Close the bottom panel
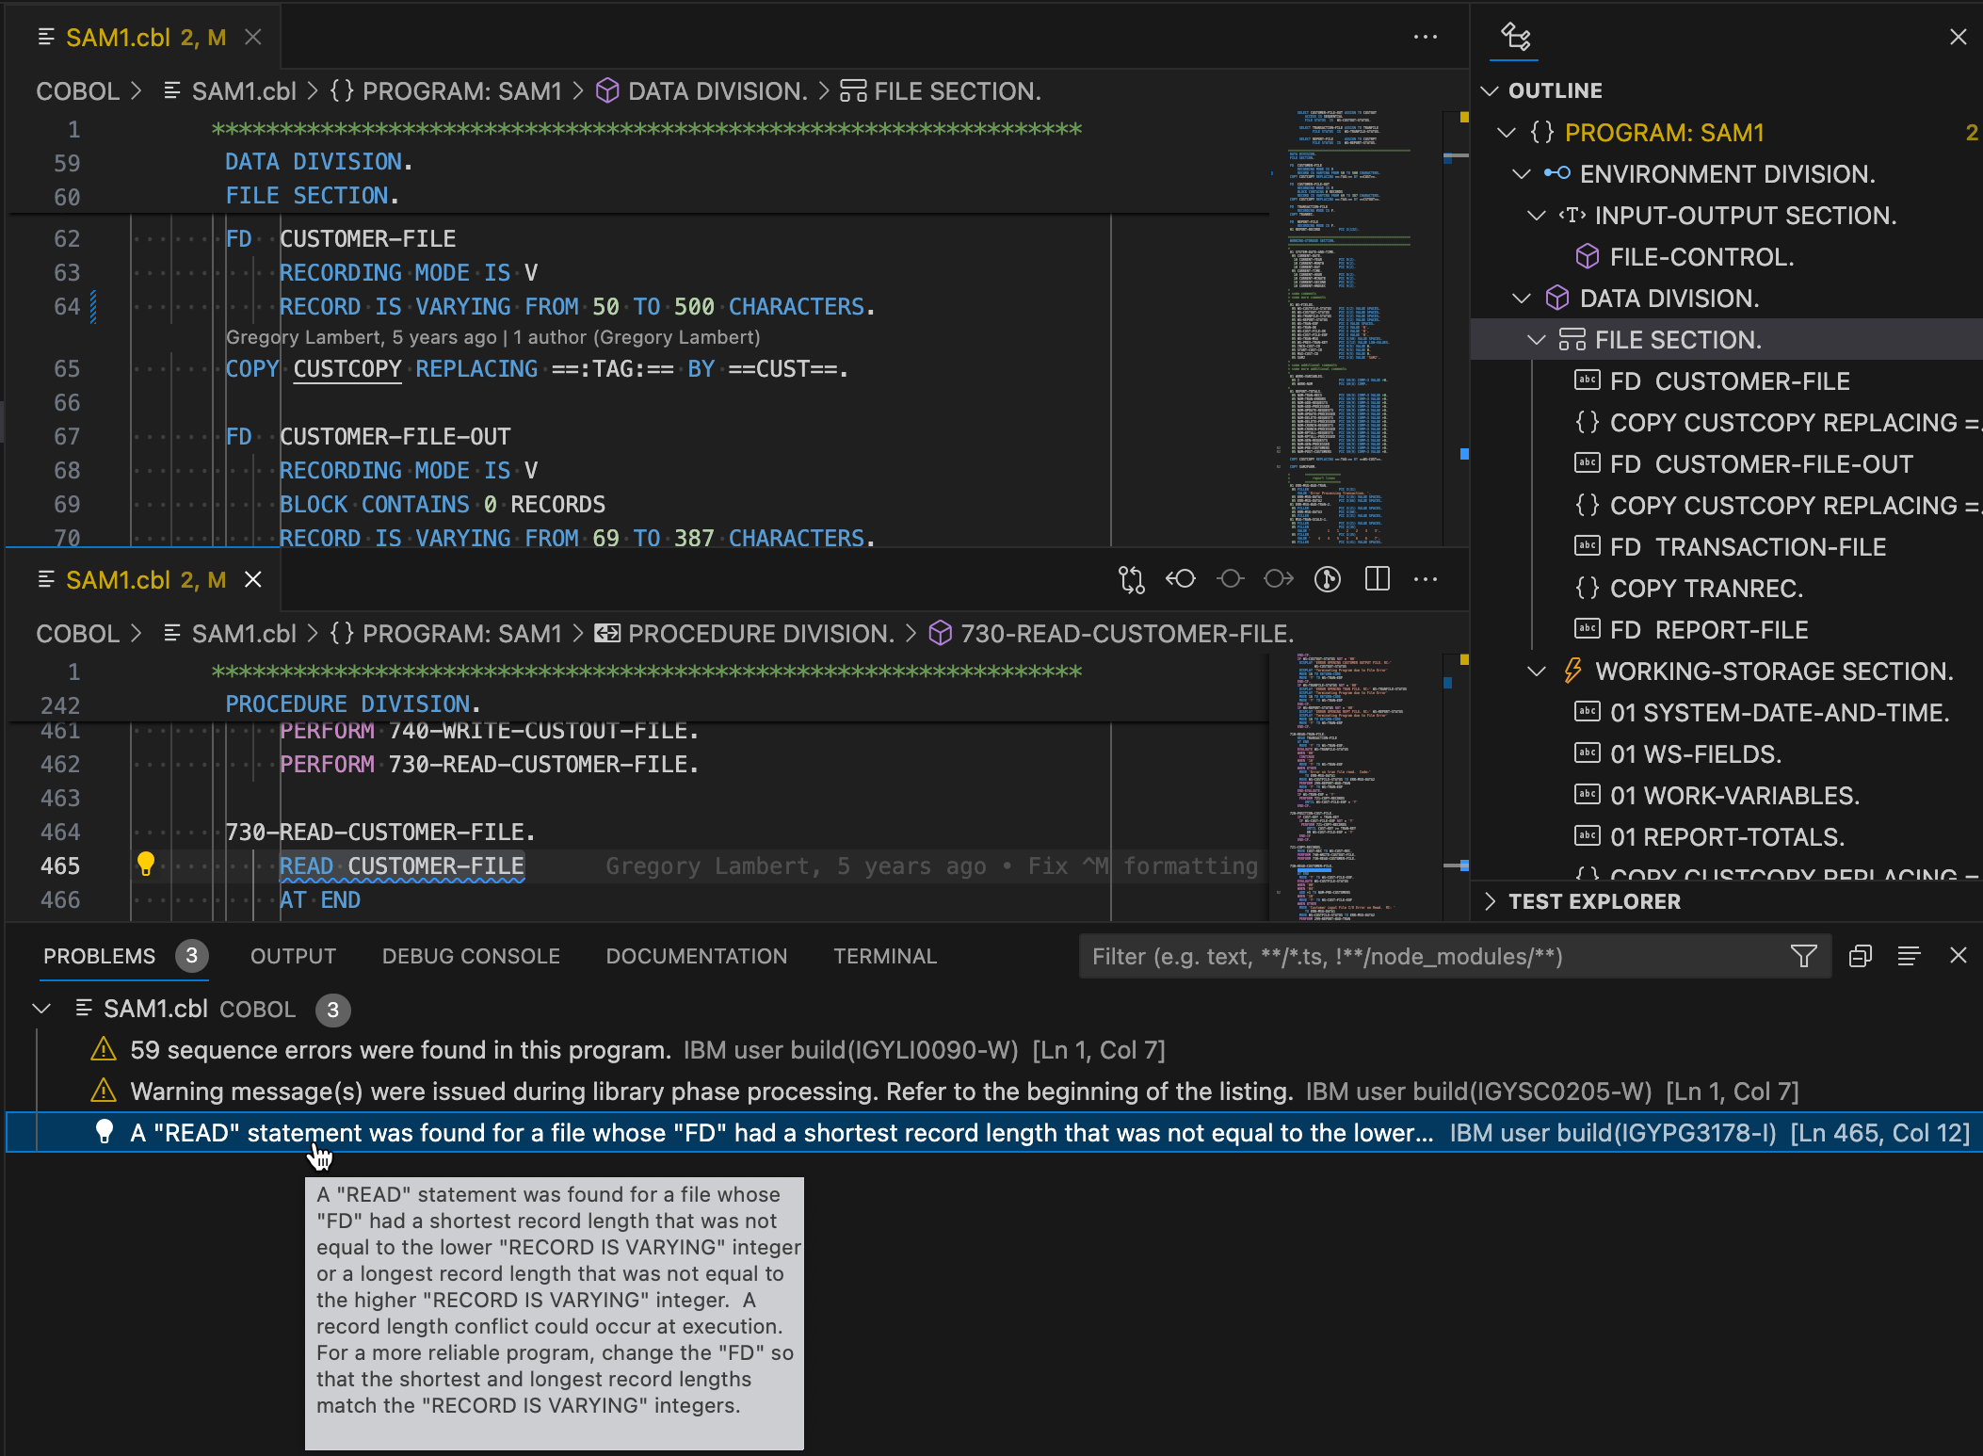The width and height of the screenshot is (1983, 1456). (1959, 956)
